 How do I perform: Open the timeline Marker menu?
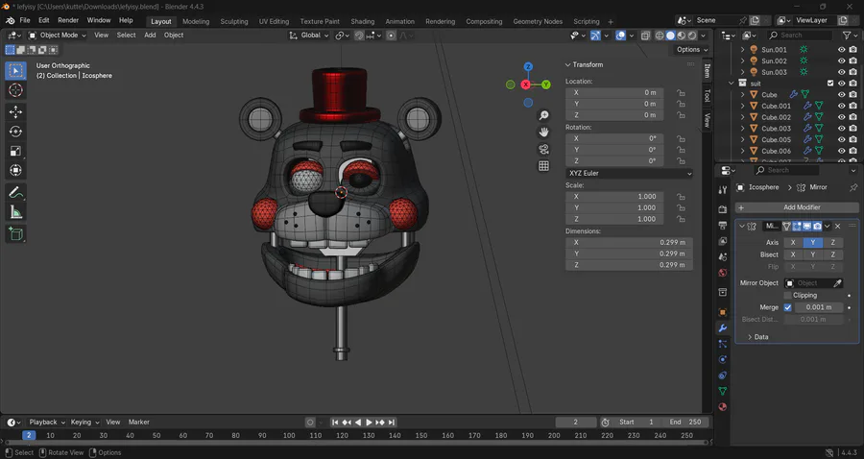[139, 423]
